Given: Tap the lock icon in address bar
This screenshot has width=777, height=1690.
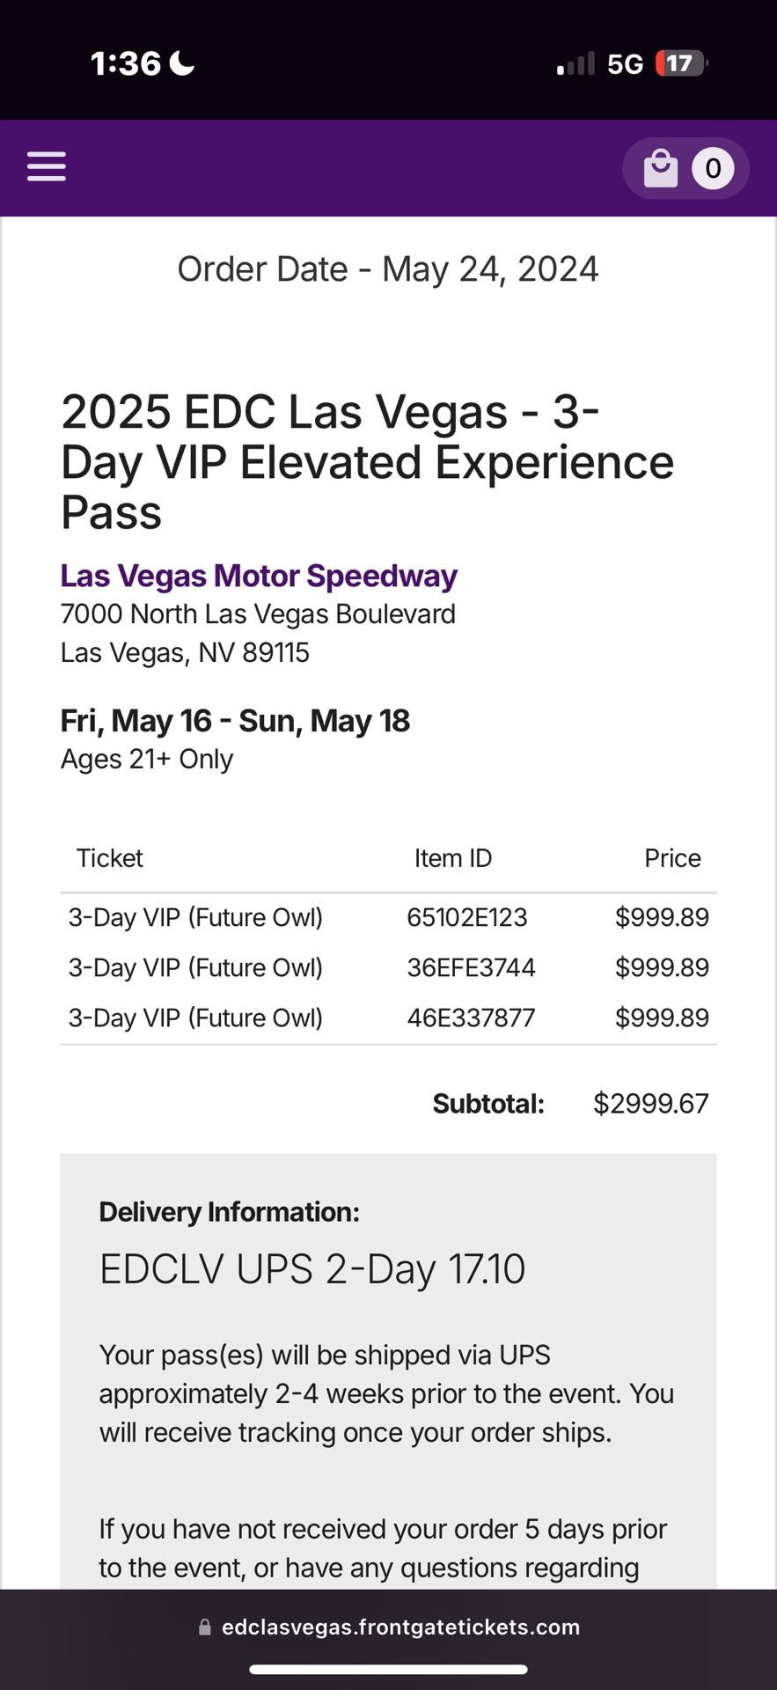Looking at the screenshot, I should pos(205,1628).
